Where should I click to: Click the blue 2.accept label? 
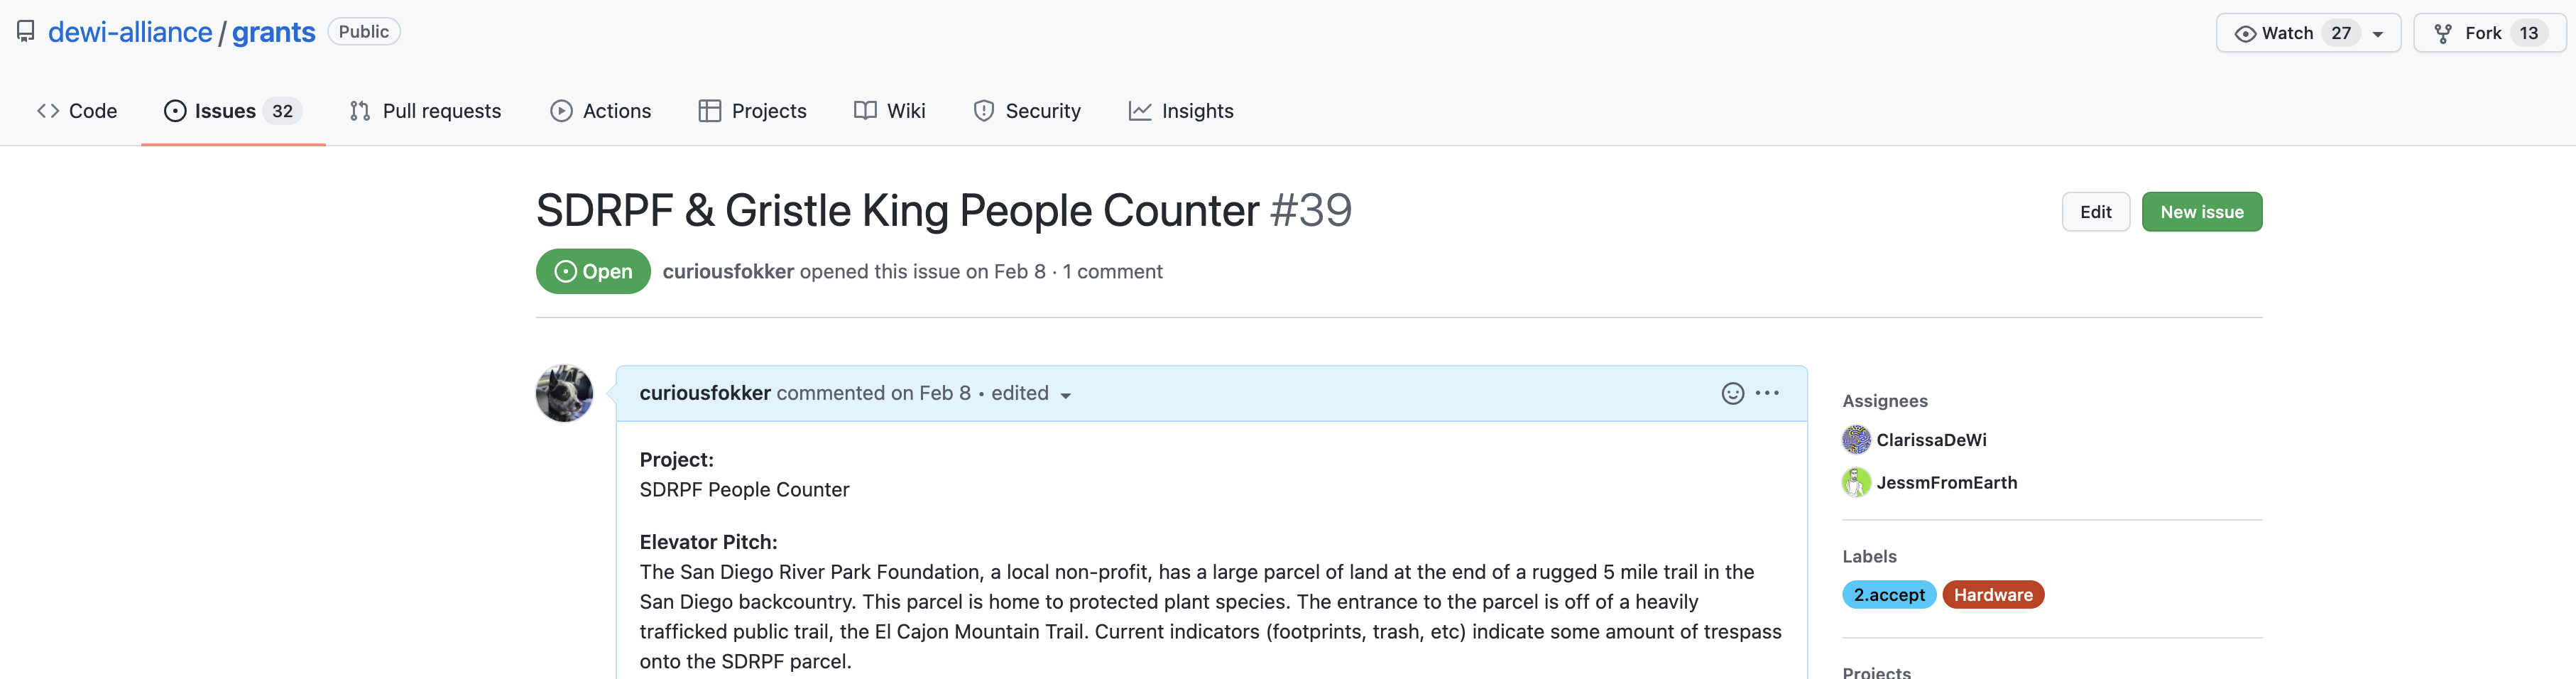coord(1888,595)
